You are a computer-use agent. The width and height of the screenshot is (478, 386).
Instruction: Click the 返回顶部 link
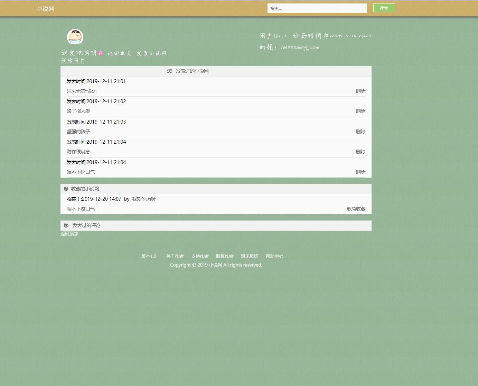pyautogui.click(x=69, y=234)
